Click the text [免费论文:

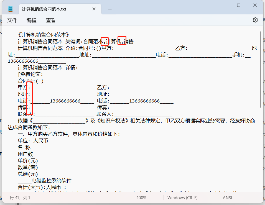click(30, 74)
